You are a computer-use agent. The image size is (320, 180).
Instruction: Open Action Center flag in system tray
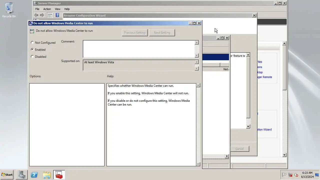pyautogui.click(x=284, y=175)
